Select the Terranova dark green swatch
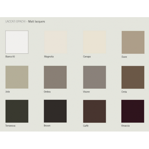Viewport: 149px width, 149px height. pyautogui.click(x=17, y=111)
